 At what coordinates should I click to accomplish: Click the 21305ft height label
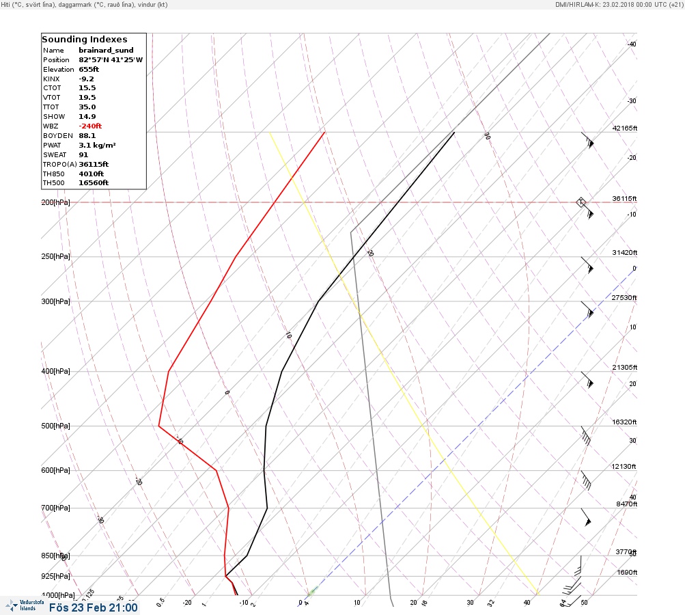coord(625,367)
